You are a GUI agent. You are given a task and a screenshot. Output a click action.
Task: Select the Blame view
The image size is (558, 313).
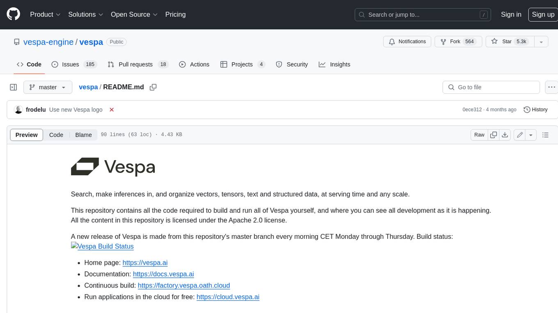click(x=83, y=135)
